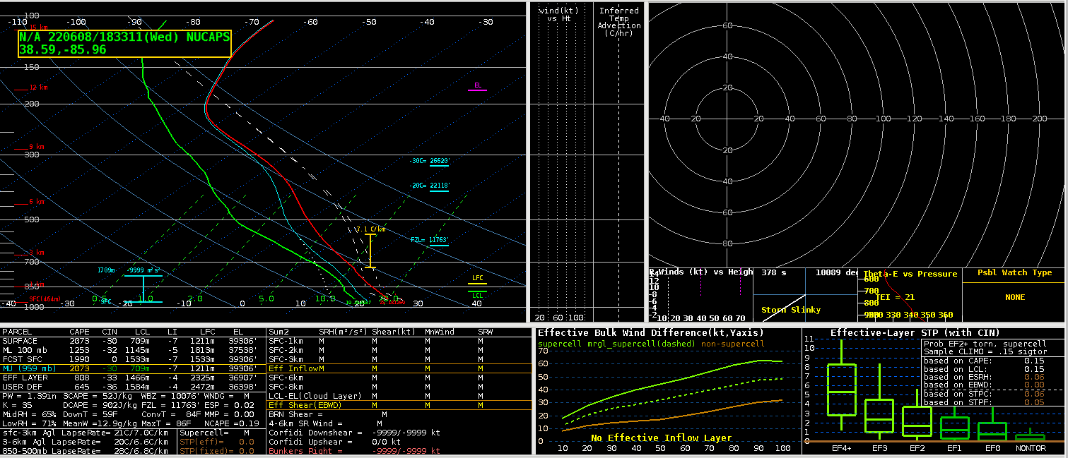Select the MU (959 mb) parcel row
The width and height of the screenshot is (1068, 458).
(x=133, y=368)
